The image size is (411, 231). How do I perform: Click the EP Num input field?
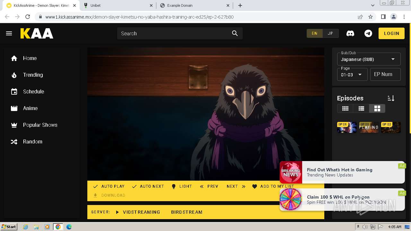(385, 74)
